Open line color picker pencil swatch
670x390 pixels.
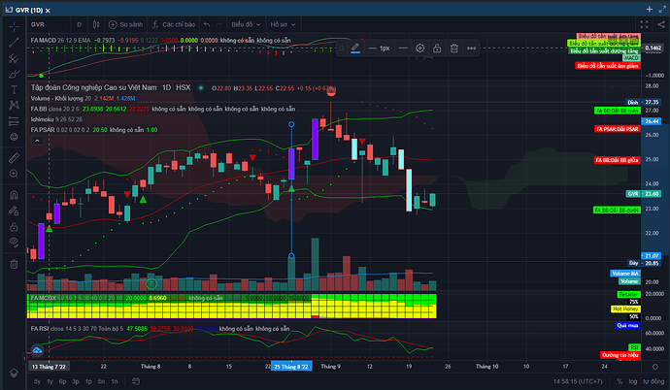click(x=355, y=48)
